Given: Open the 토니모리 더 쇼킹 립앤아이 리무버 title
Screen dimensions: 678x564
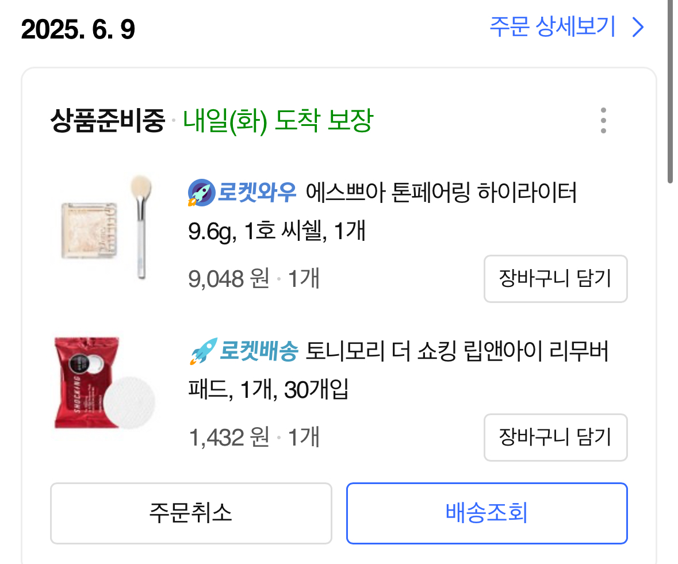Looking at the screenshot, I should point(457,351).
